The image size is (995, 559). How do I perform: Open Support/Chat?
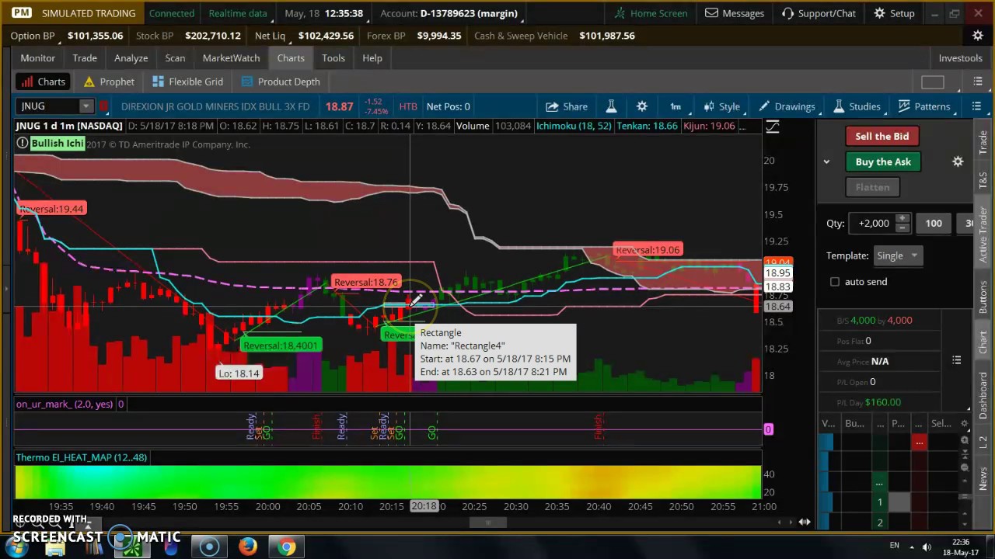tap(819, 13)
